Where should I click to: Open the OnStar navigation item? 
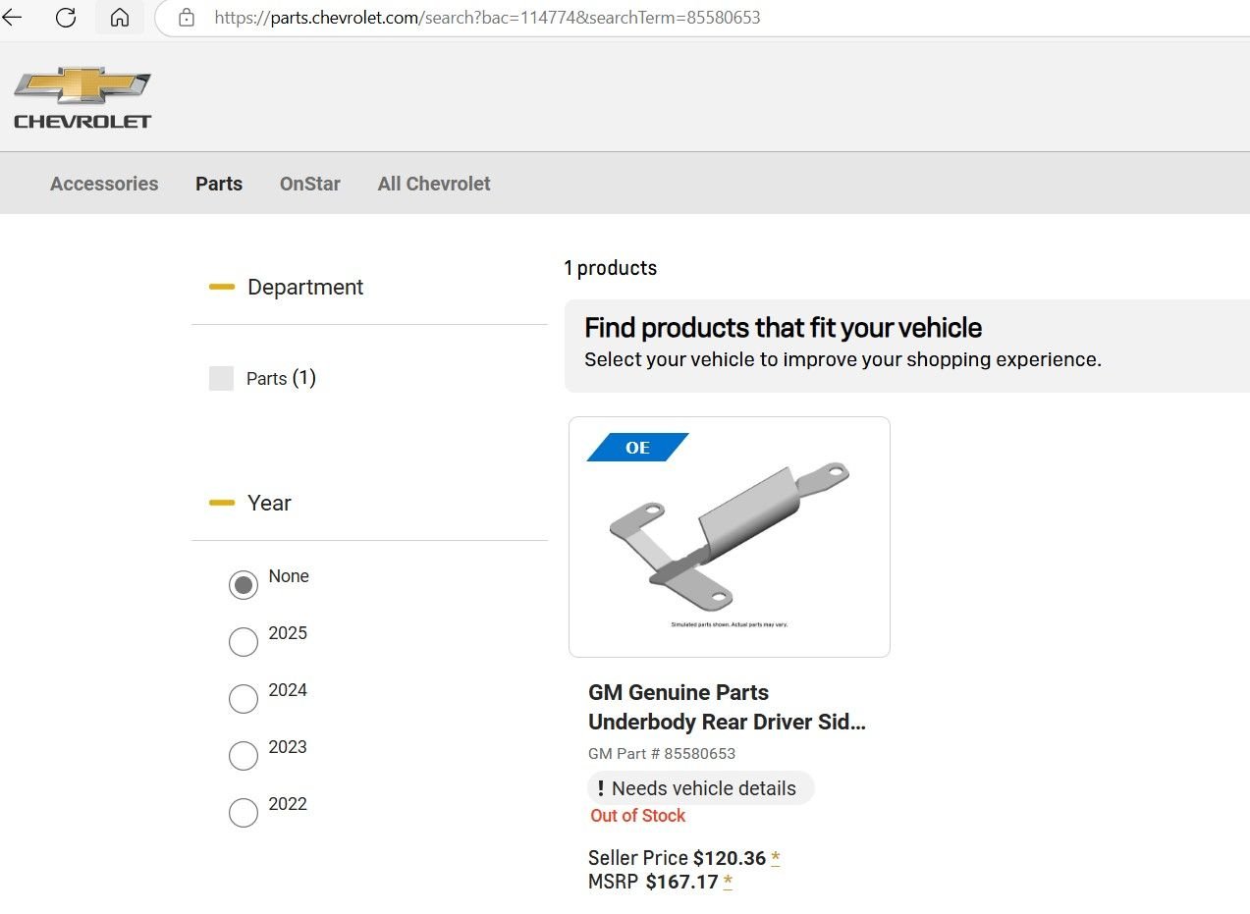pyautogui.click(x=310, y=184)
